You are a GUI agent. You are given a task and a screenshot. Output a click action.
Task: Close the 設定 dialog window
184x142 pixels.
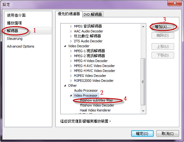pos(175,3)
